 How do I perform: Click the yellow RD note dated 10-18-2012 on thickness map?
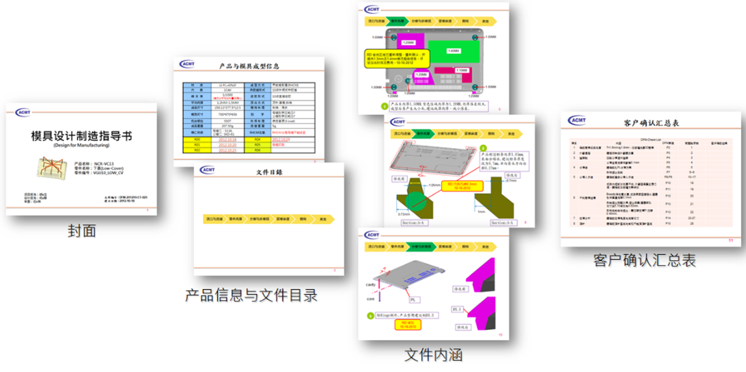coord(397,59)
